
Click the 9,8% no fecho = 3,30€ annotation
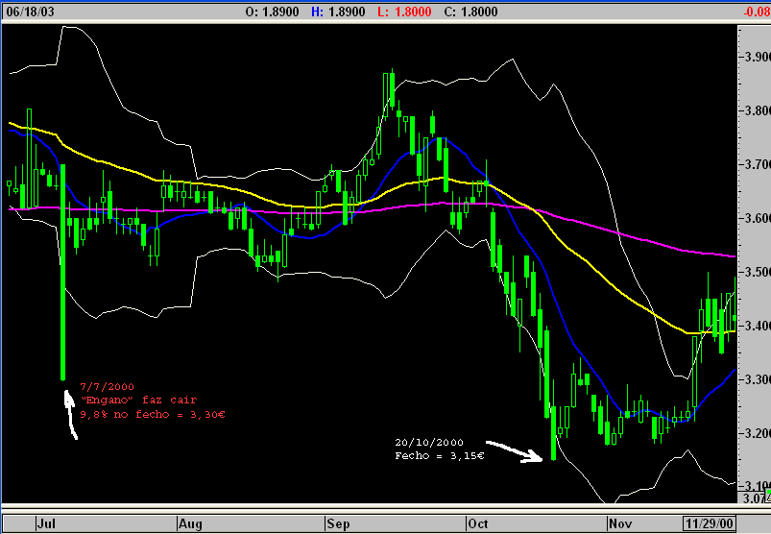click(153, 415)
